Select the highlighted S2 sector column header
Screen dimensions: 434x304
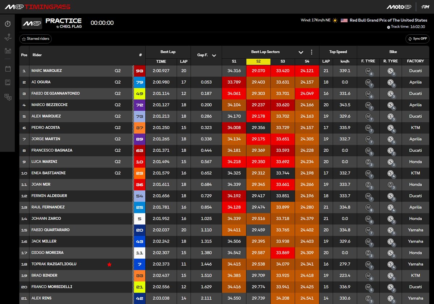click(259, 62)
